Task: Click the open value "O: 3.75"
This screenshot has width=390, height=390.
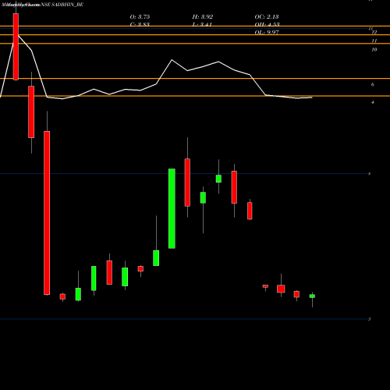Action: pos(140,17)
